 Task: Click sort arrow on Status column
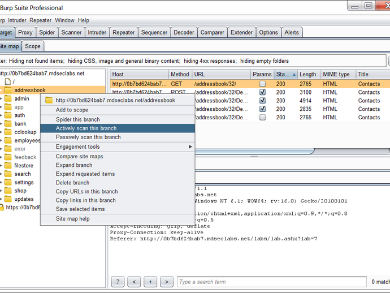pos(294,75)
